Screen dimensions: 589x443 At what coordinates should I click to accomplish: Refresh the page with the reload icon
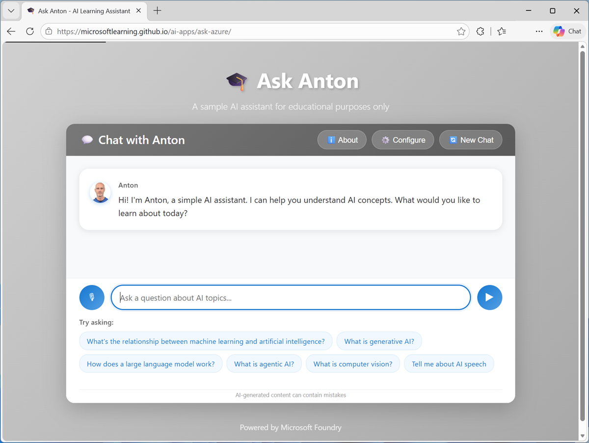[29, 31]
